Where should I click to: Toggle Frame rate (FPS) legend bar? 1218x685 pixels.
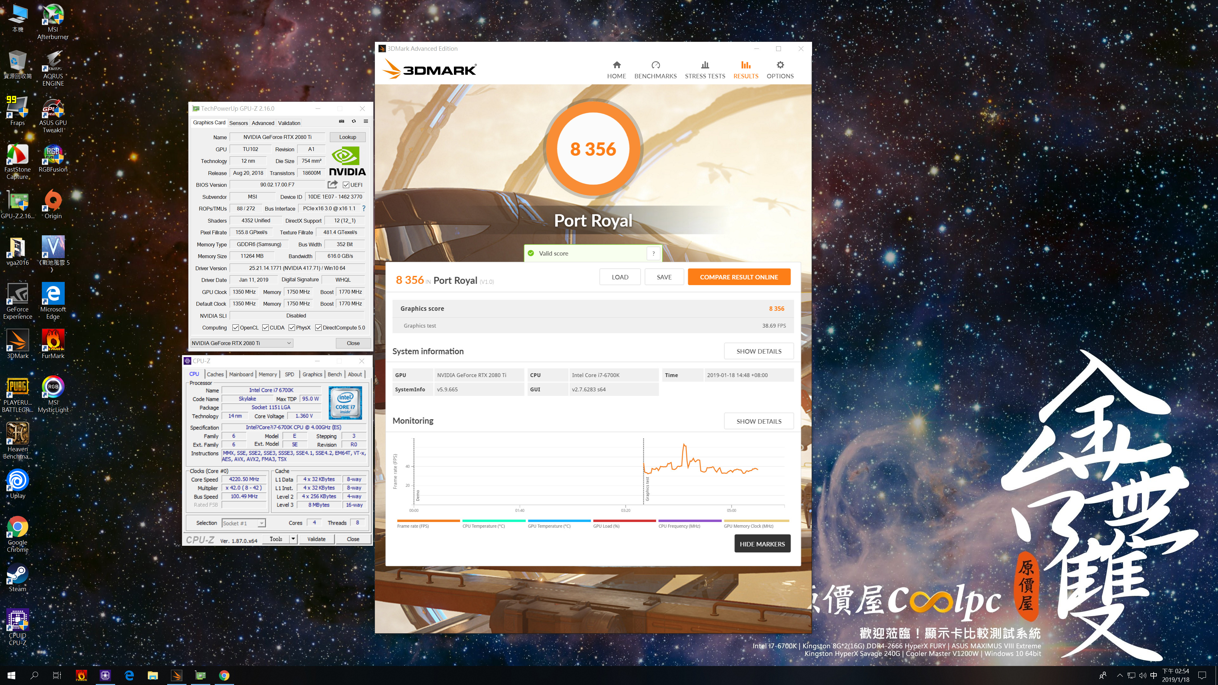[428, 521]
